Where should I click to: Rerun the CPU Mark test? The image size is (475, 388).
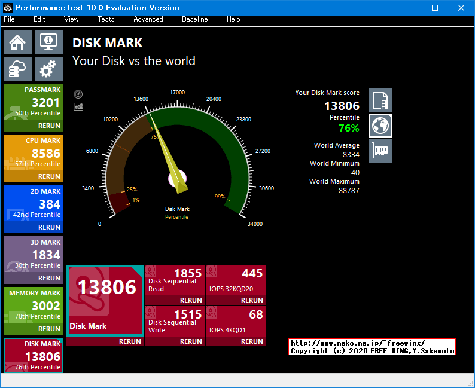point(49,176)
